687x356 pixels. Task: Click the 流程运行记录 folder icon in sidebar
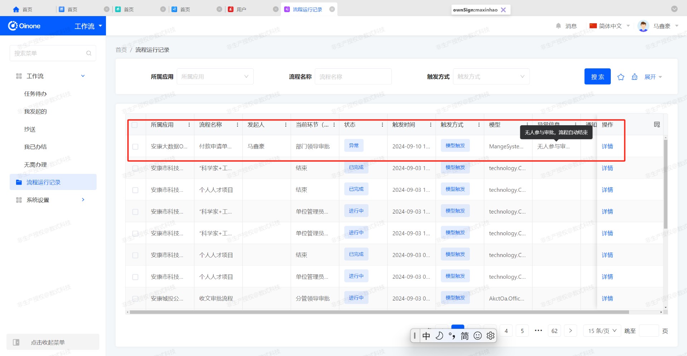click(x=19, y=182)
